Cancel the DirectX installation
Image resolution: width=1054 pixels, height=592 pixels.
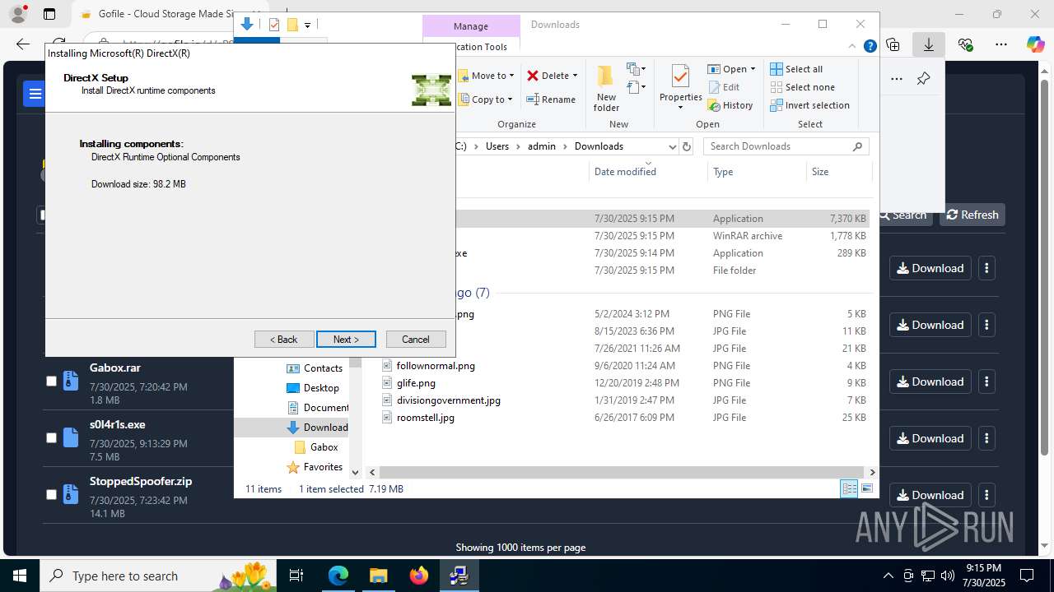[x=416, y=340]
